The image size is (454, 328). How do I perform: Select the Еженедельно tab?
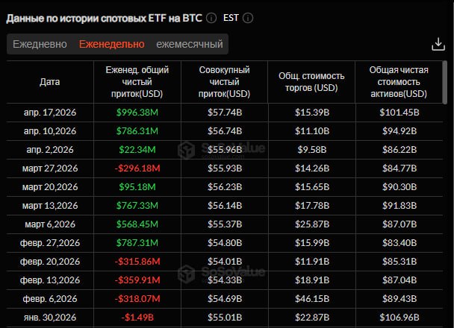(x=111, y=44)
